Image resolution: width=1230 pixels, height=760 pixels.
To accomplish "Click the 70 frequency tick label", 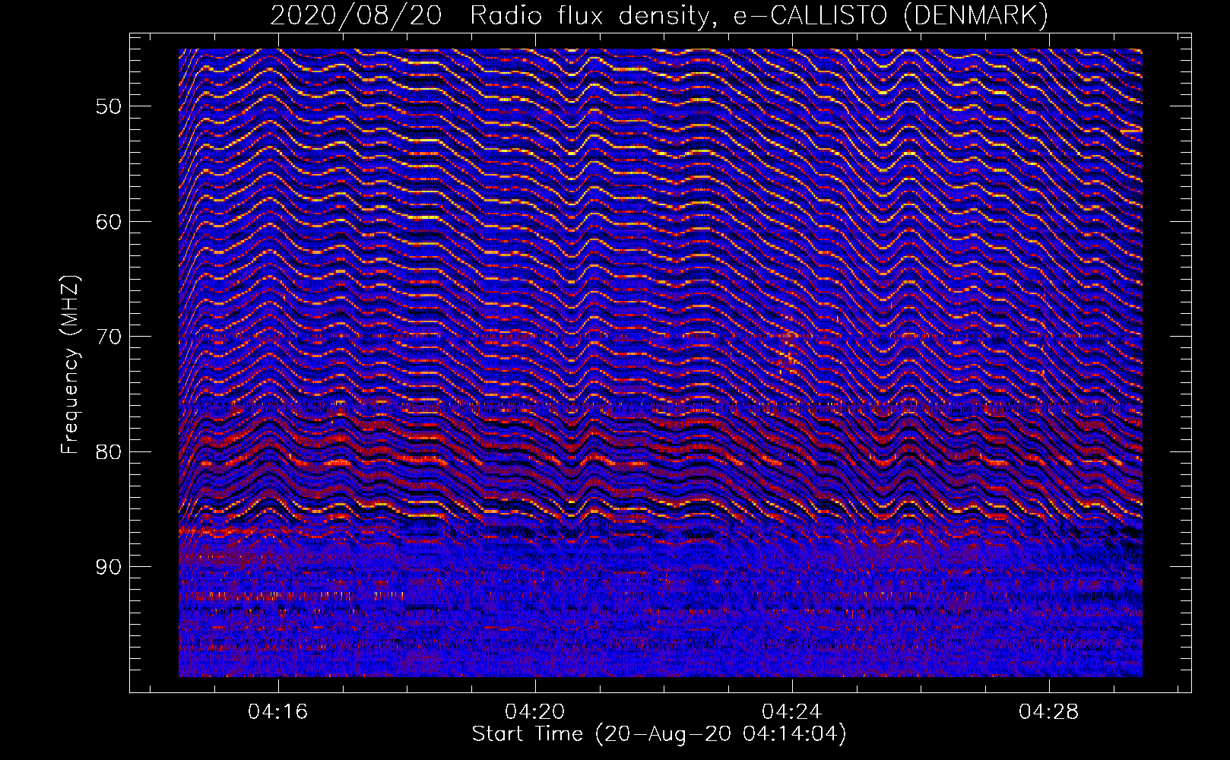I will (109, 337).
